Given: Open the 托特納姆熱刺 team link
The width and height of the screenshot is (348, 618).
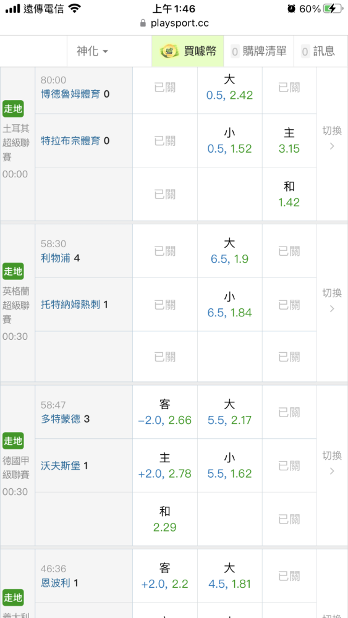Looking at the screenshot, I should pos(70,305).
